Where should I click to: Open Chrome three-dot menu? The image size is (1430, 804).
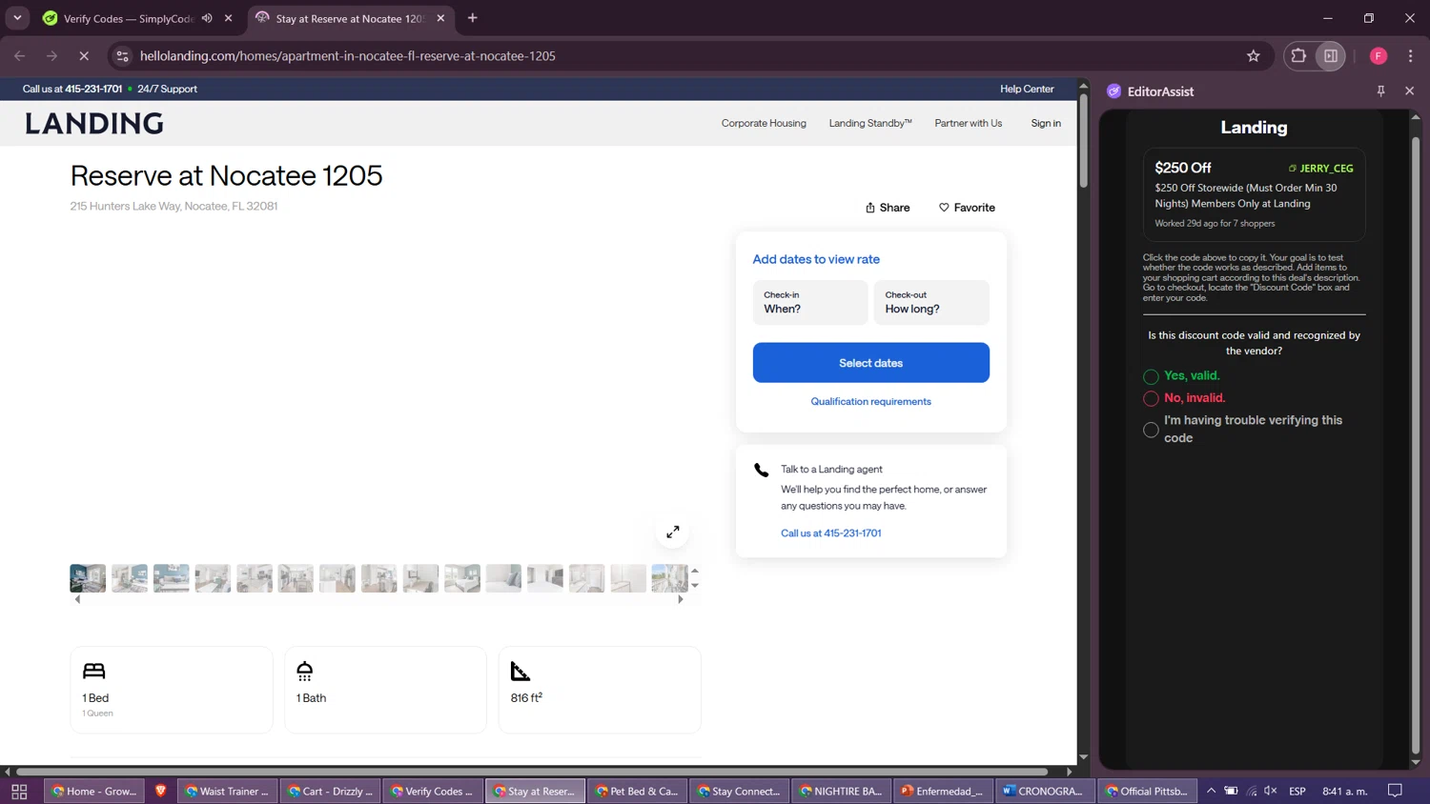(1411, 56)
